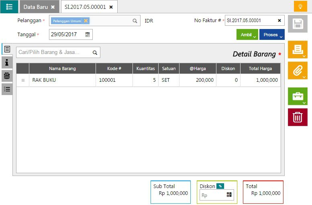The width and height of the screenshot is (312, 205).
Task: Close the SI.2017.05.00001 tab
Action: pyautogui.click(x=111, y=7)
